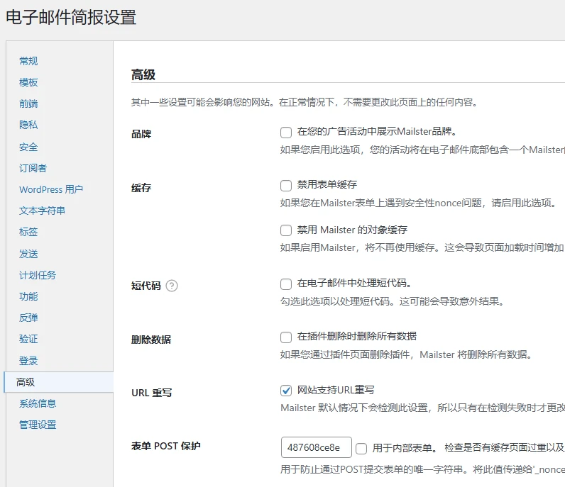Switch to the 功能 tab
This screenshot has height=487, width=565.
coord(28,296)
